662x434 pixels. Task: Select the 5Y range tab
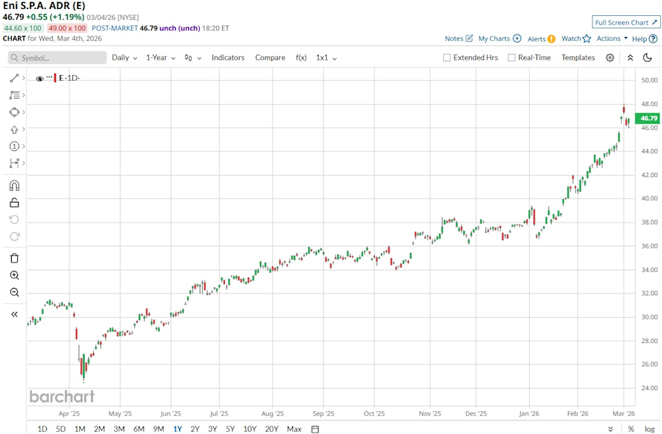[x=230, y=428]
